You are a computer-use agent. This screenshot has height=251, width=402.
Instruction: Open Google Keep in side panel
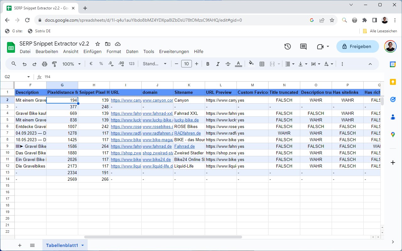tap(393, 82)
